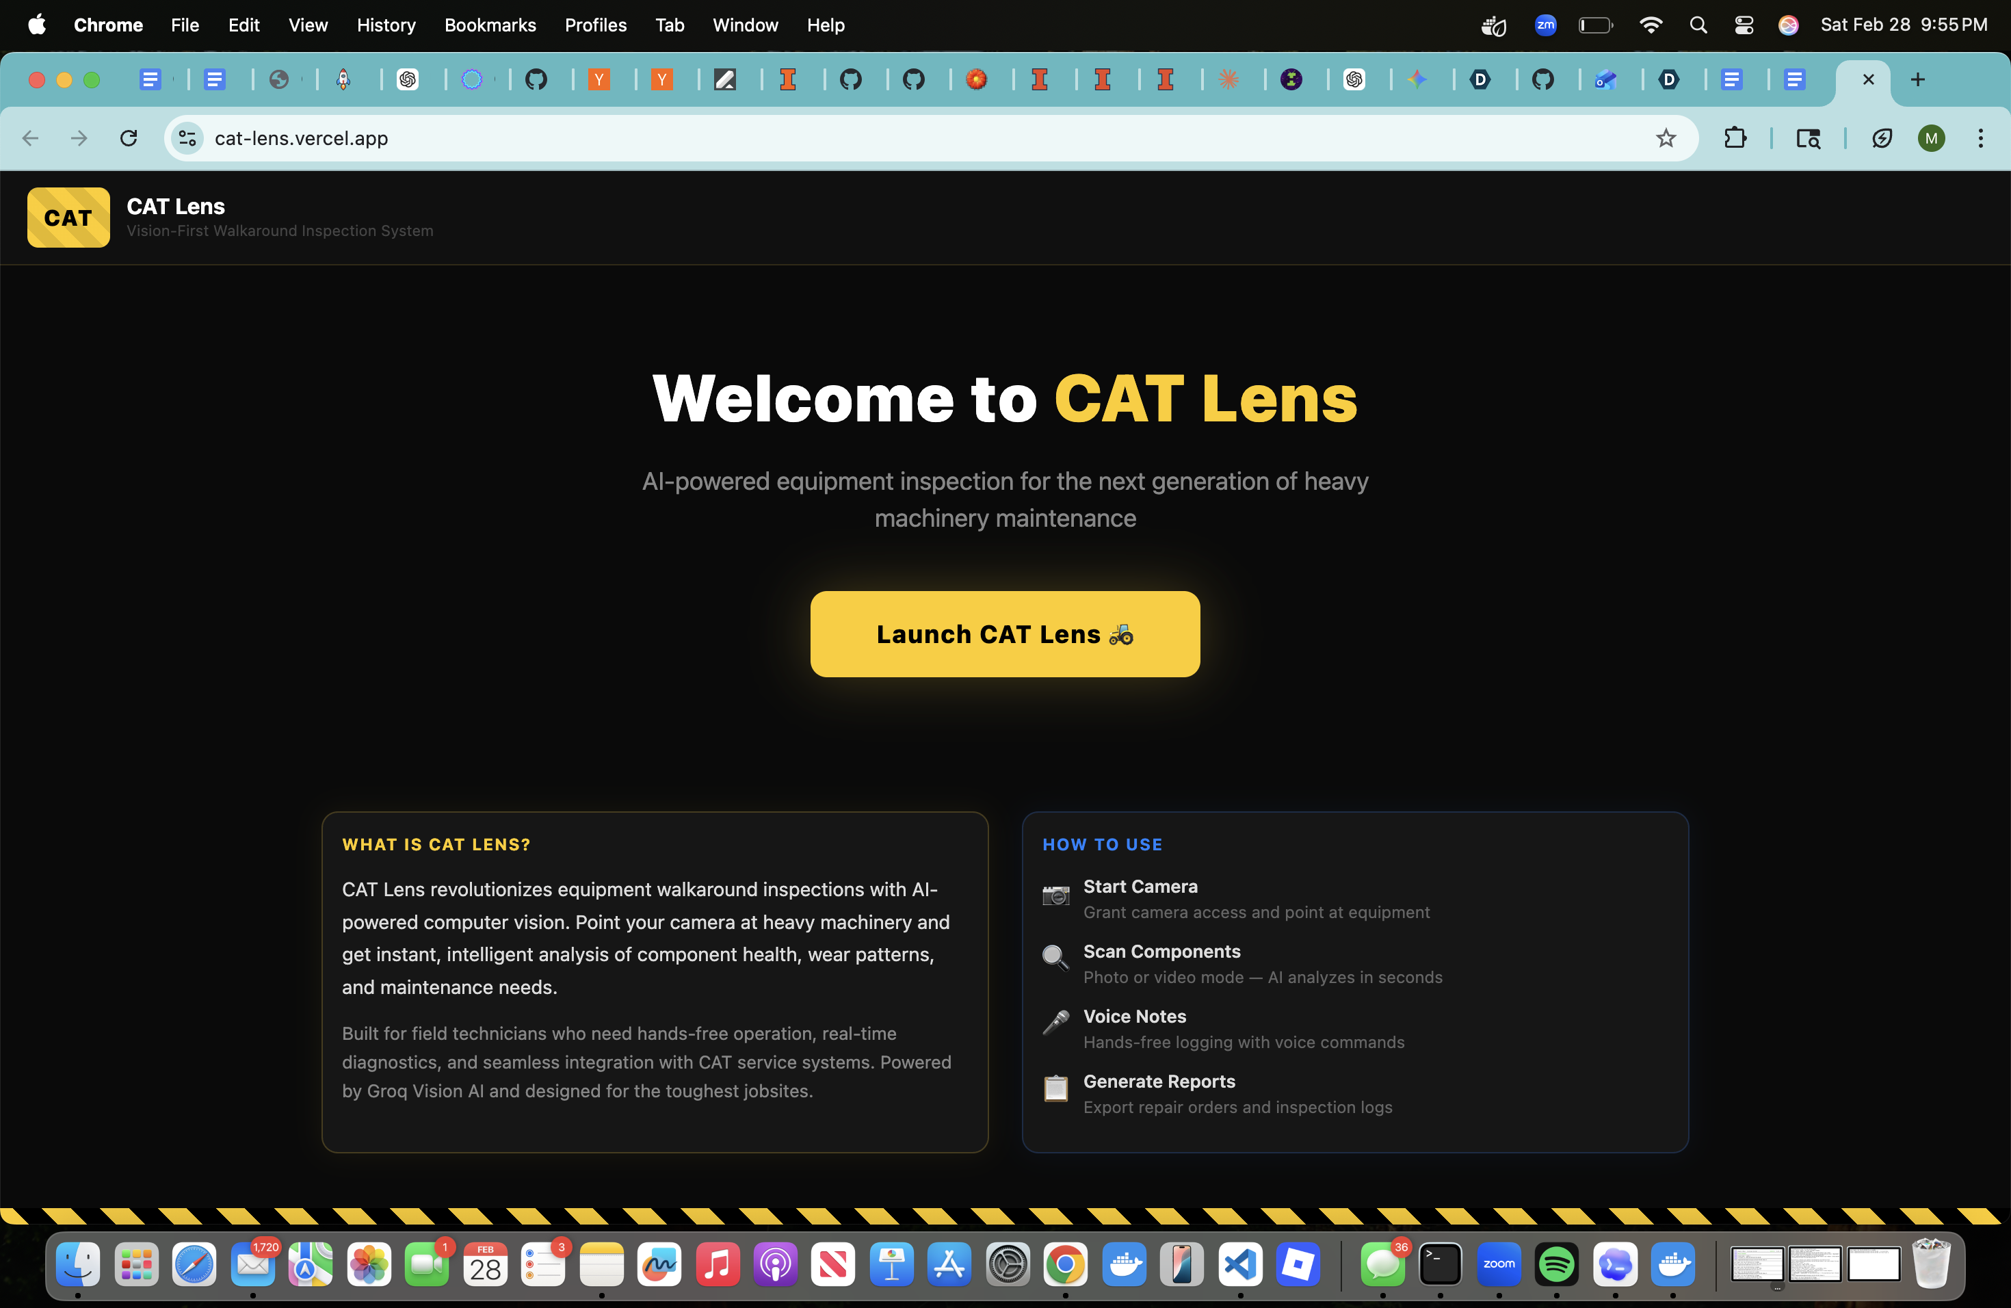Image resolution: width=2011 pixels, height=1308 pixels.
Task: Click the Start Camera step
Action: 1140,887
